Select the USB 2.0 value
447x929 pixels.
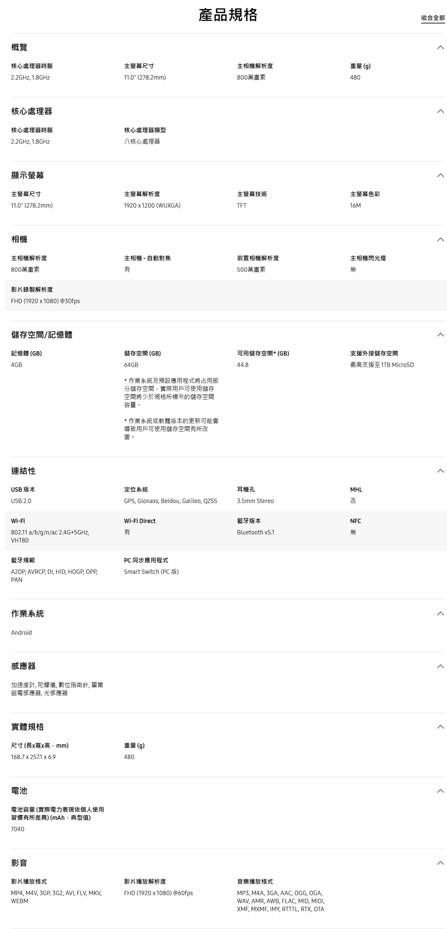coord(21,501)
